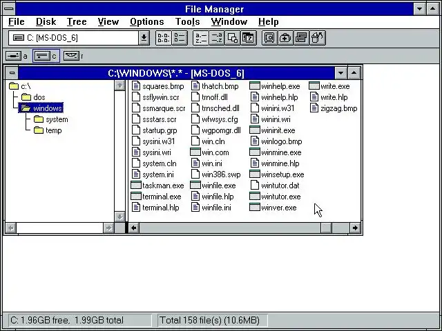This screenshot has height=331, width=442.
Task: Switch to all file details view
Action: 180,38
